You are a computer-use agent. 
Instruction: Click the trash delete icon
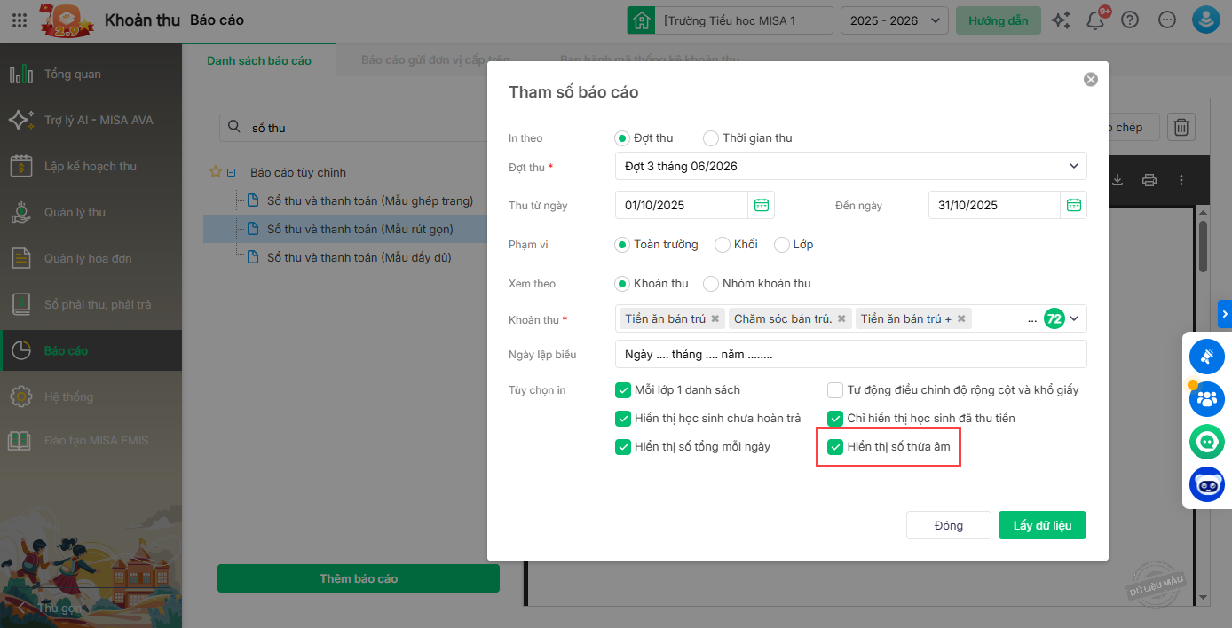coord(1181,127)
